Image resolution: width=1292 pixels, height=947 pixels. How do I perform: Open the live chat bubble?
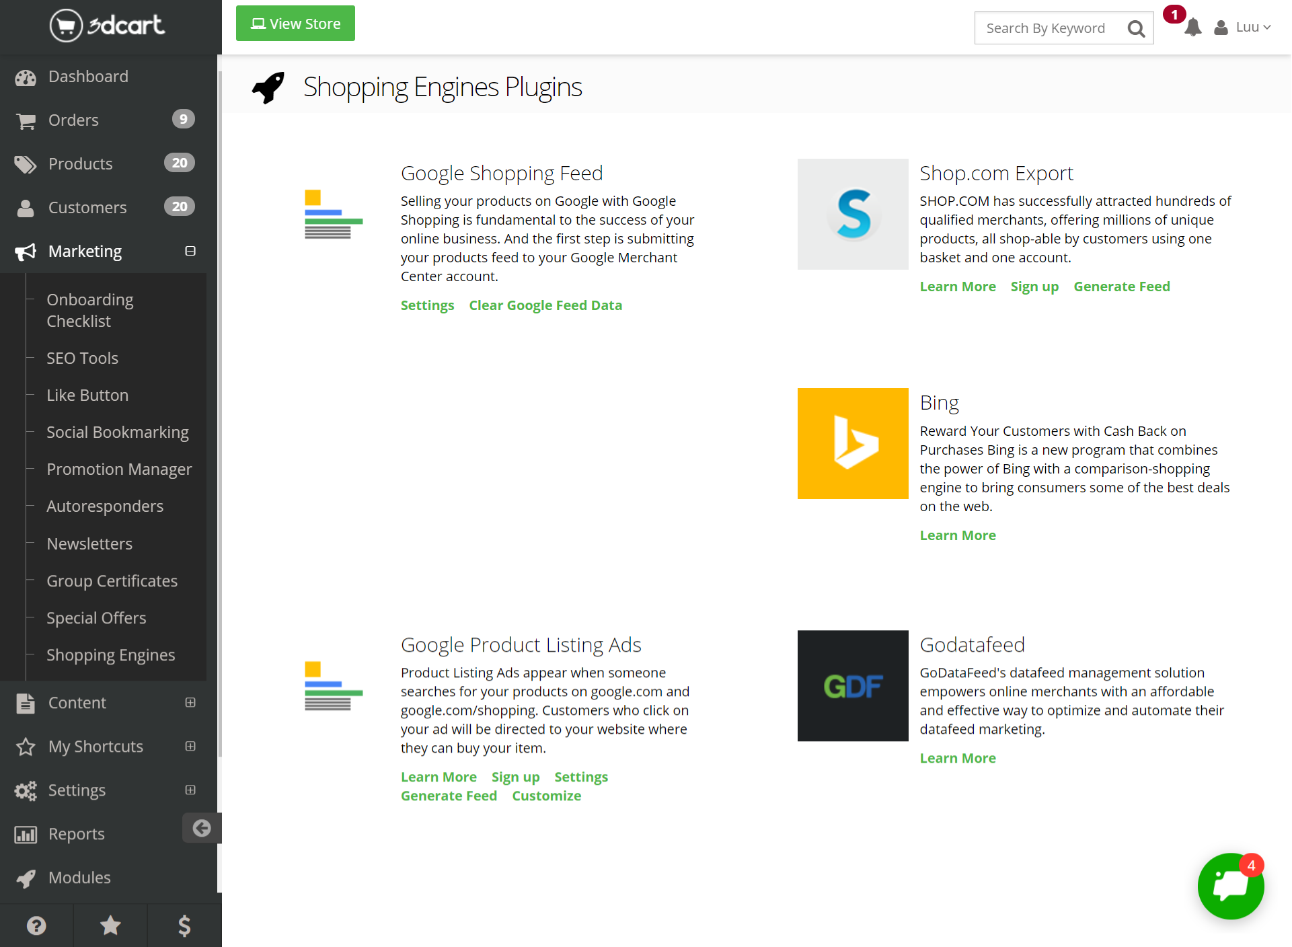pos(1230,885)
